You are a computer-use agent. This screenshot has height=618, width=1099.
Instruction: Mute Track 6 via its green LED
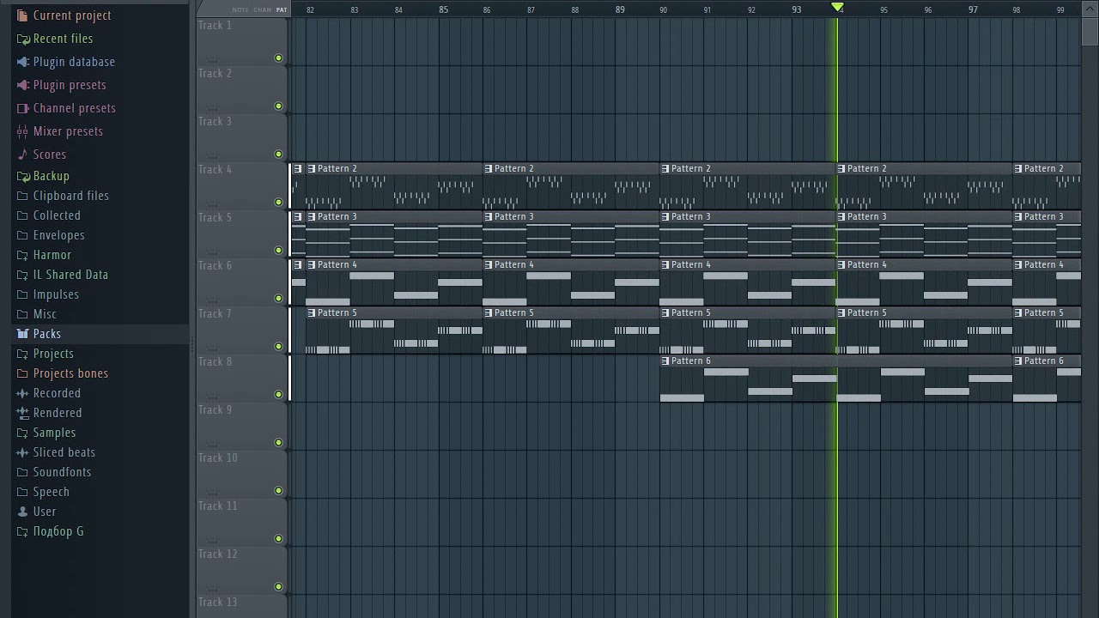278,299
